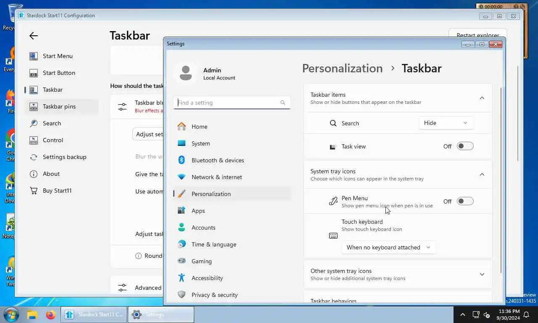The width and height of the screenshot is (538, 323).
Task: Click About info icon in Start11
Action: coord(34,174)
